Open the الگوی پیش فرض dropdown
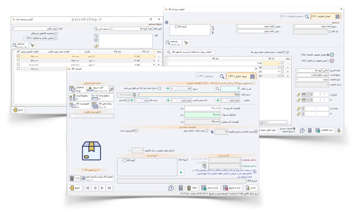Viewport: 358px width, 209px height. click(91, 116)
